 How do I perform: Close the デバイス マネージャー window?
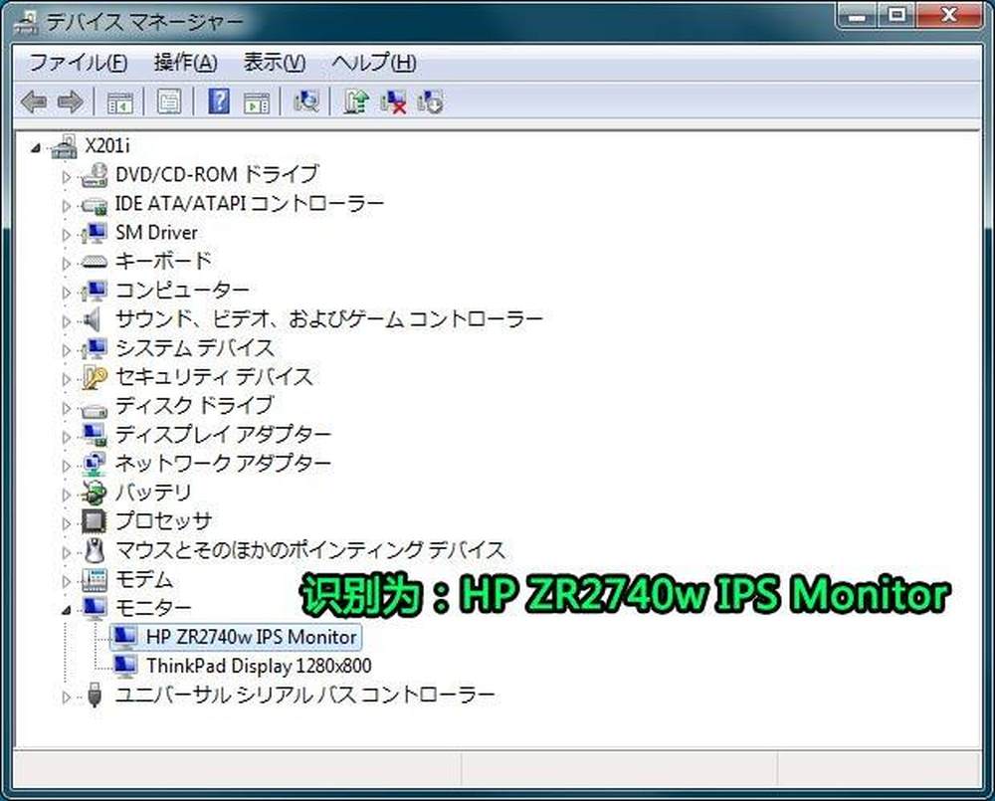pos(949,15)
